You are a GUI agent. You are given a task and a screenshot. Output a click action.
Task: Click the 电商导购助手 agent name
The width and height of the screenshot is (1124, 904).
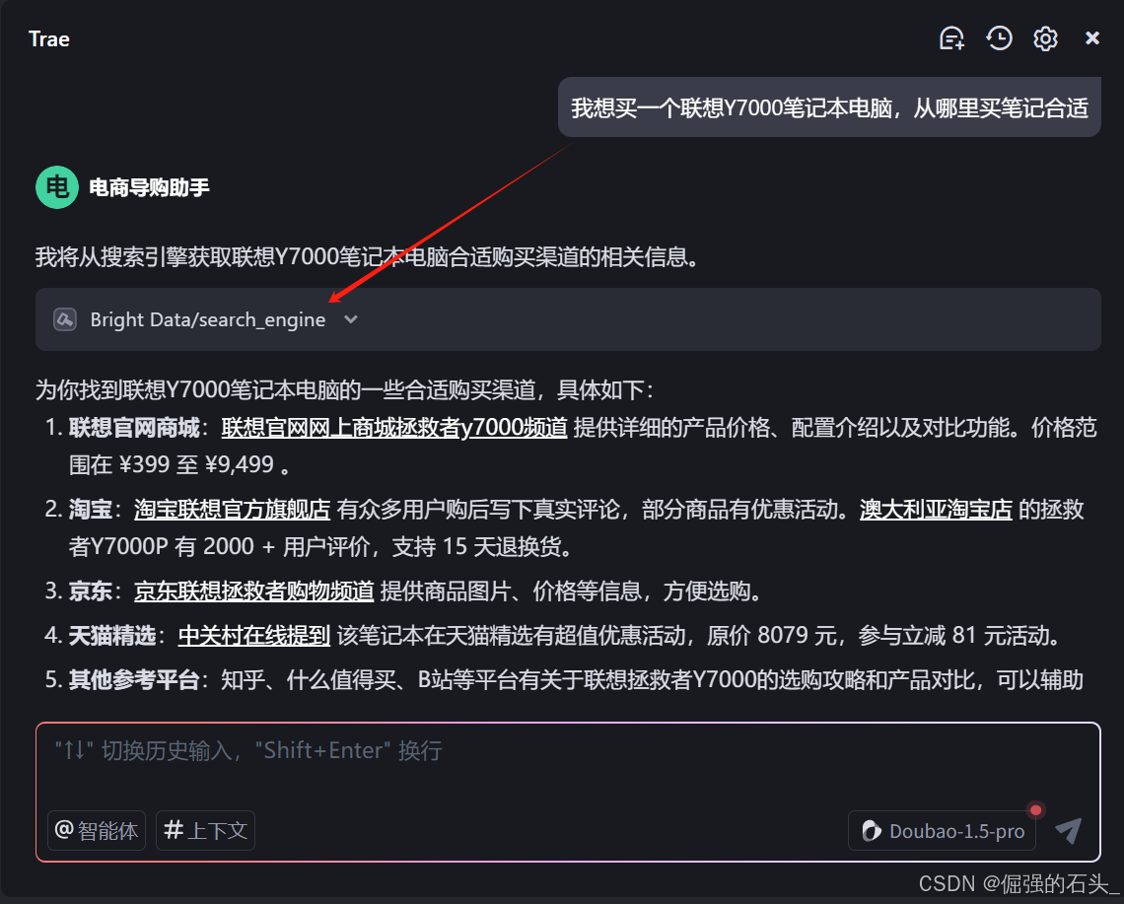coord(149,188)
